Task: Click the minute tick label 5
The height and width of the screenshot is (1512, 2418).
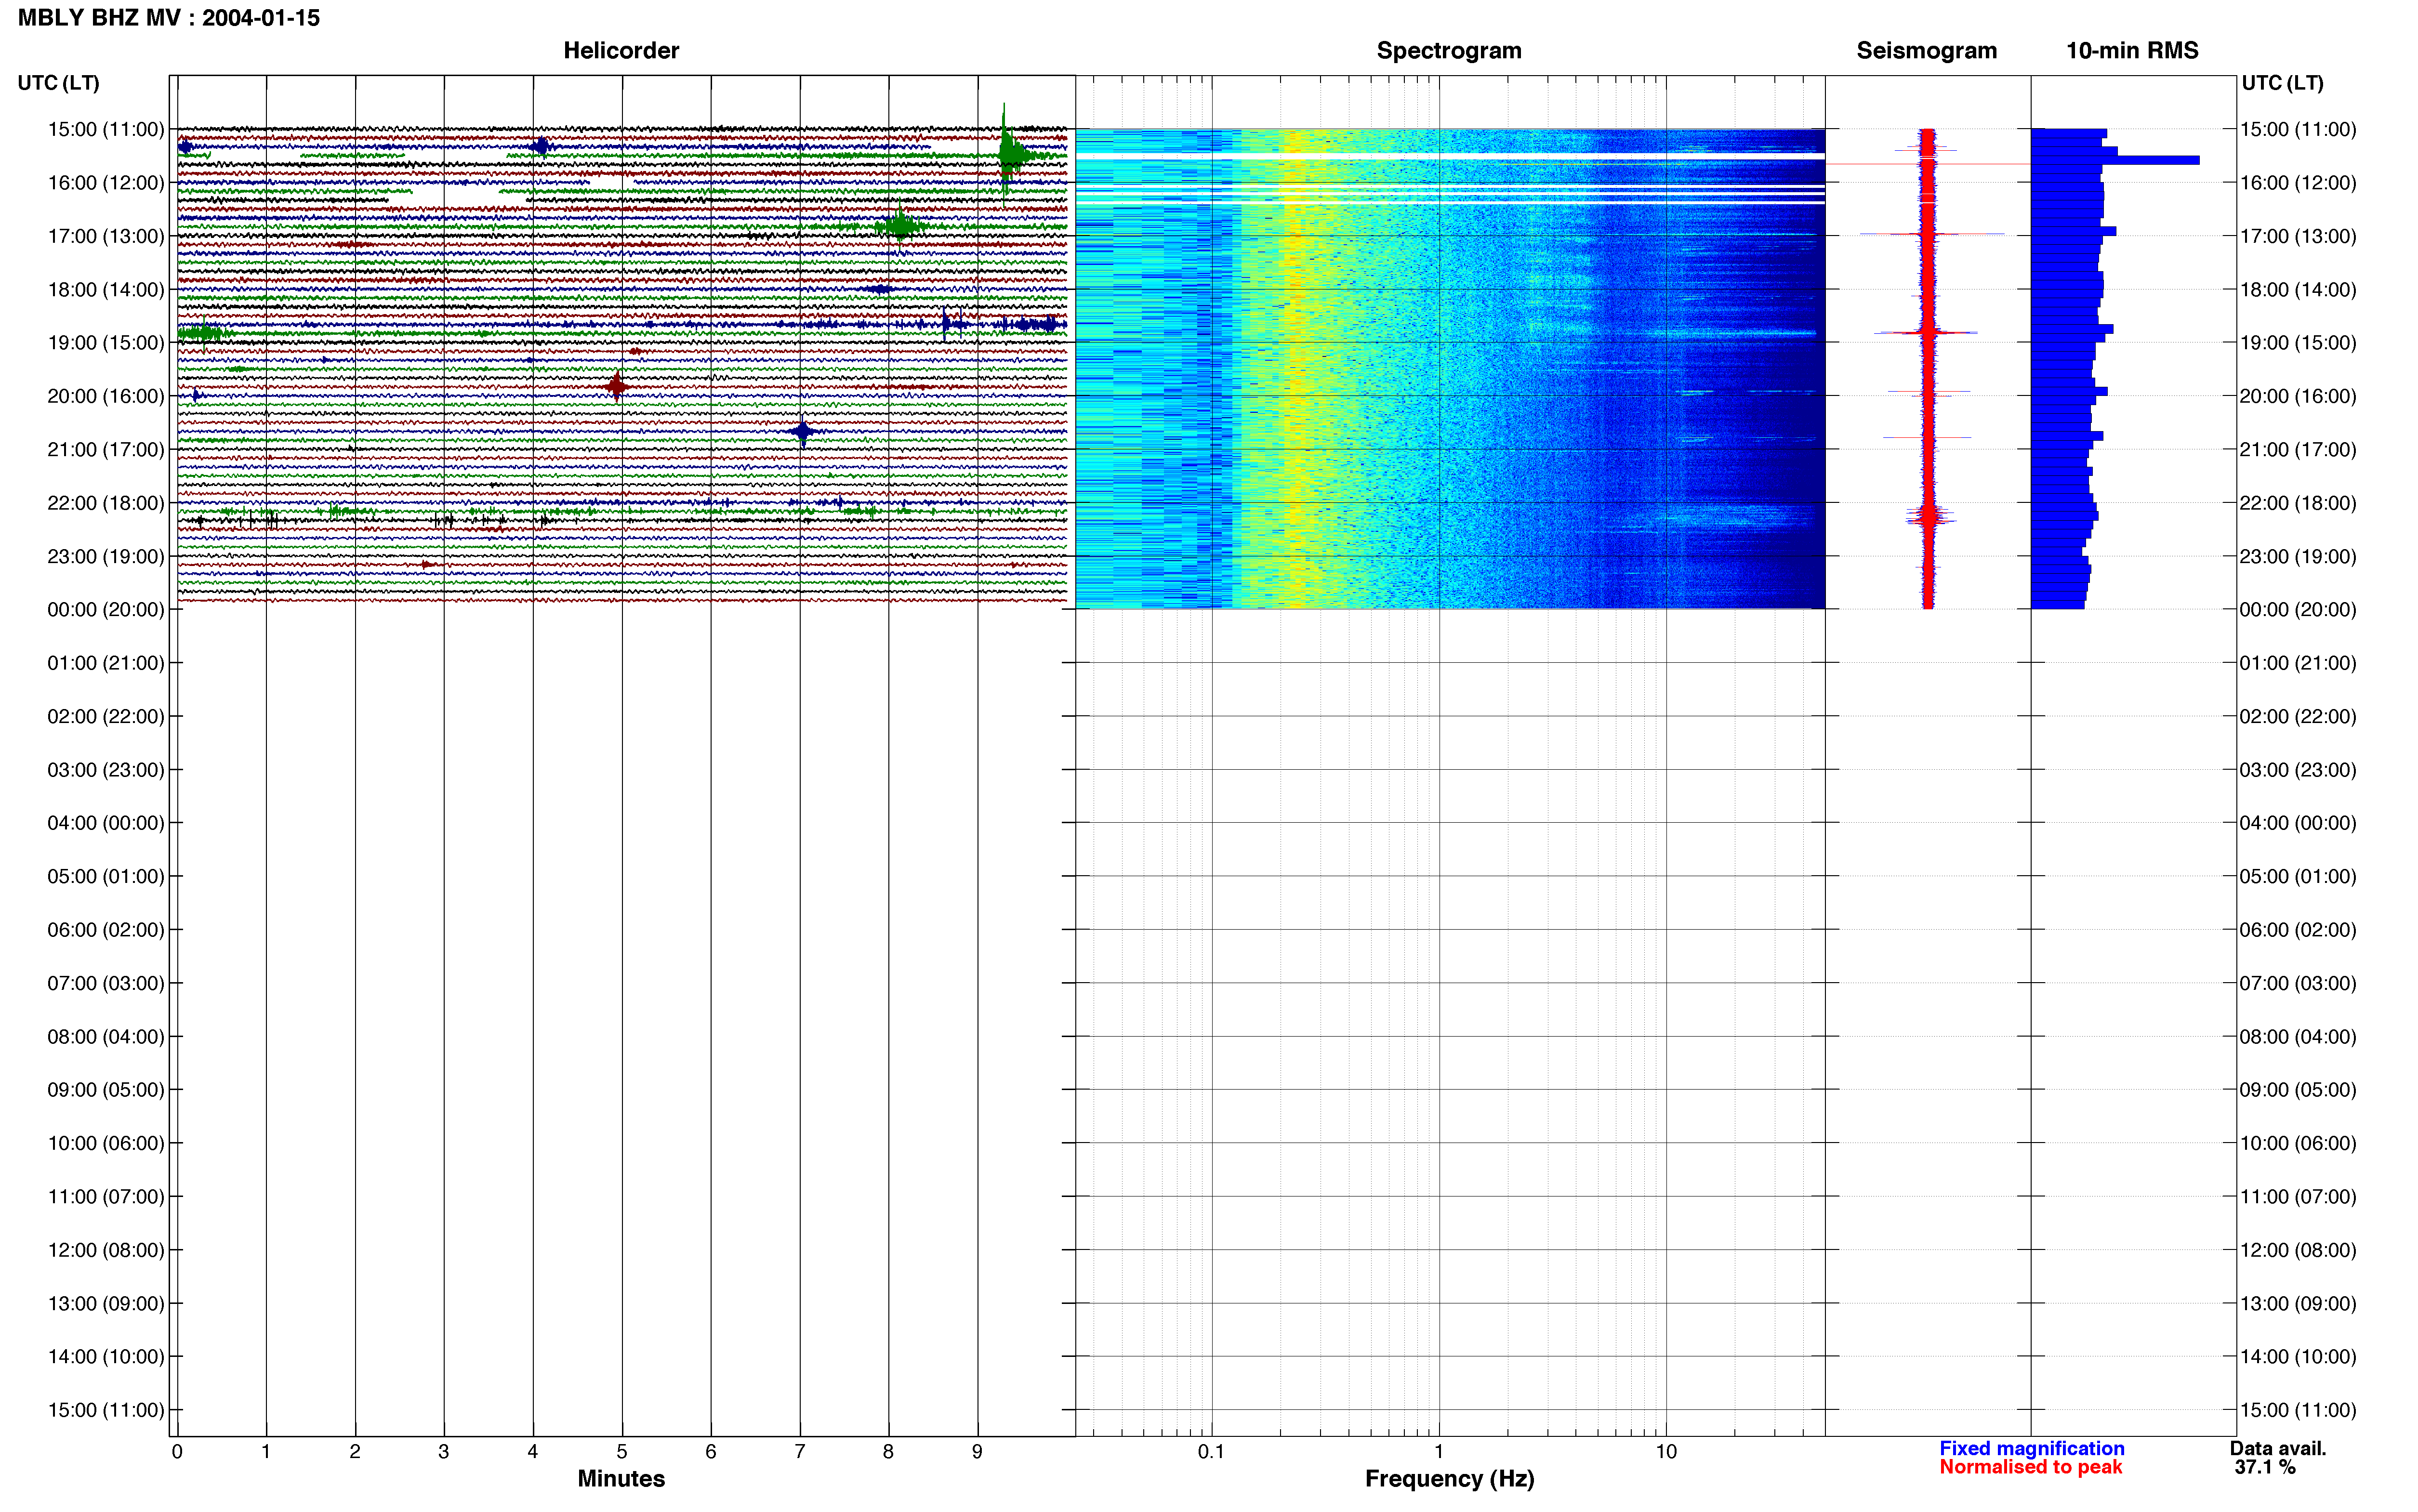Action: (x=622, y=1451)
